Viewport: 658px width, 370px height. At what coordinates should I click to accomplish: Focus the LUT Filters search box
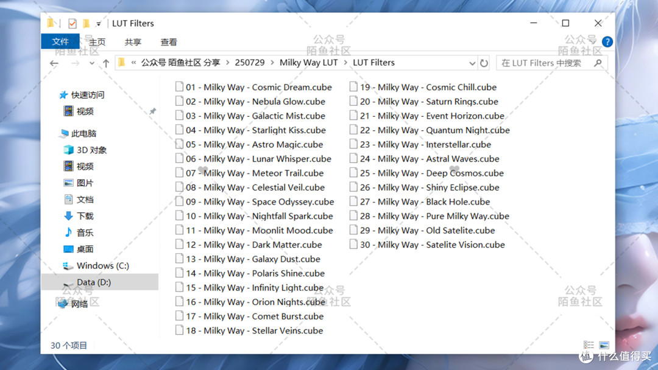(551, 63)
